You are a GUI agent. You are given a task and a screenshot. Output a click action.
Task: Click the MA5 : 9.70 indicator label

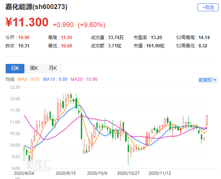point(29,79)
